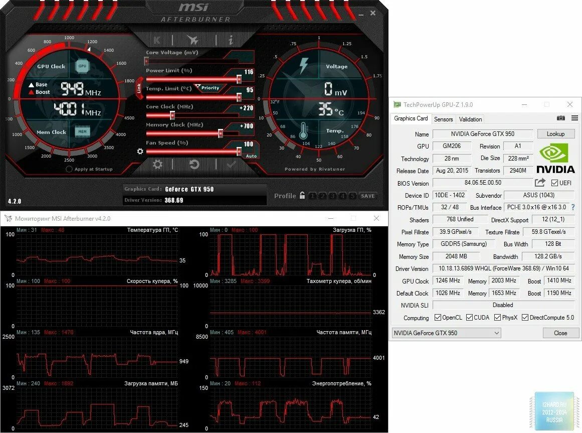Open Afterburner info via the i icon
Viewport: 582px width, 433px height.
pos(231,40)
